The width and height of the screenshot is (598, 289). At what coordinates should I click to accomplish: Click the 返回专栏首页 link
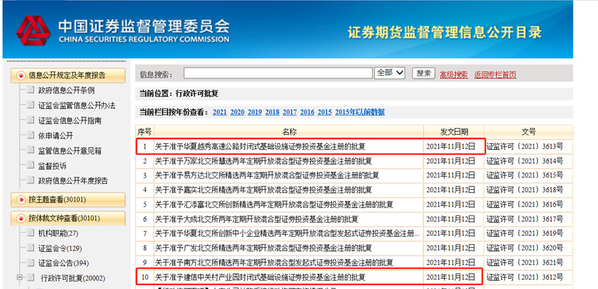pos(495,74)
